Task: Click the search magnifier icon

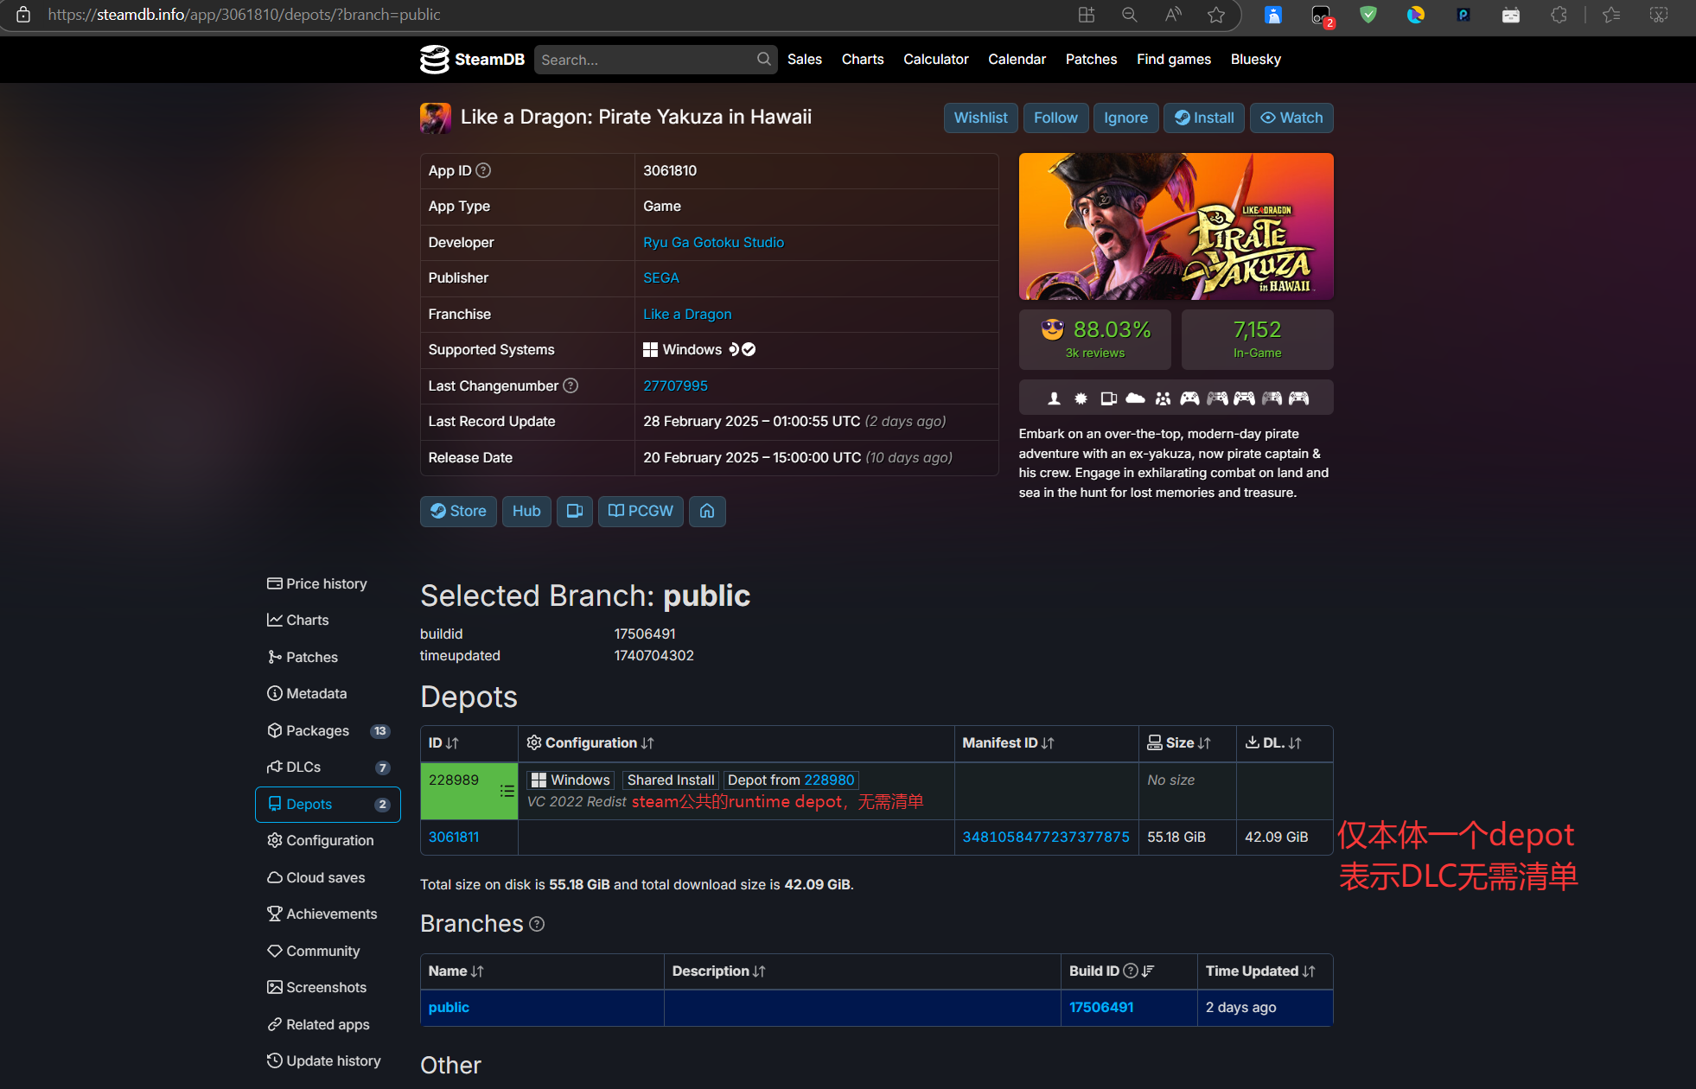Action: (x=763, y=60)
